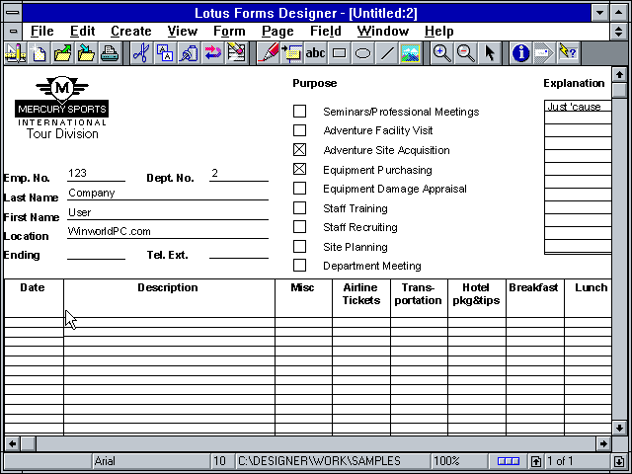
Task: Open the Help menu
Action: (439, 32)
